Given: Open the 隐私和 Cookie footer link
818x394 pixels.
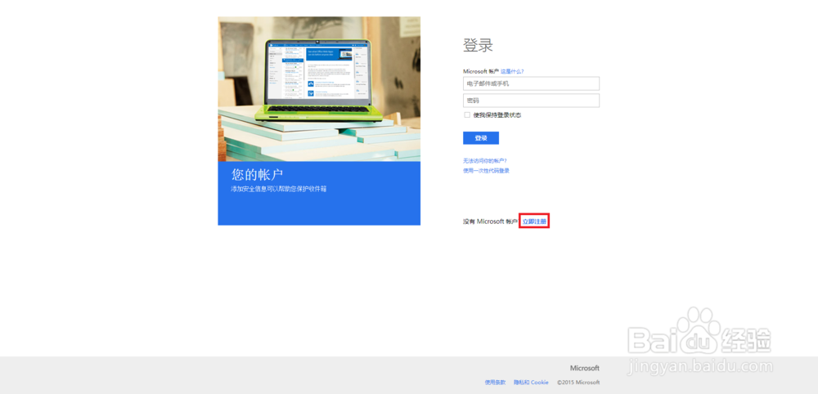Looking at the screenshot, I should 531,383.
